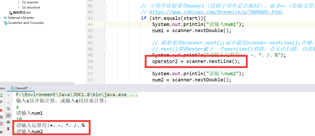Click the fold marker at line 48
The image size is (315, 136).
[105, 49]
